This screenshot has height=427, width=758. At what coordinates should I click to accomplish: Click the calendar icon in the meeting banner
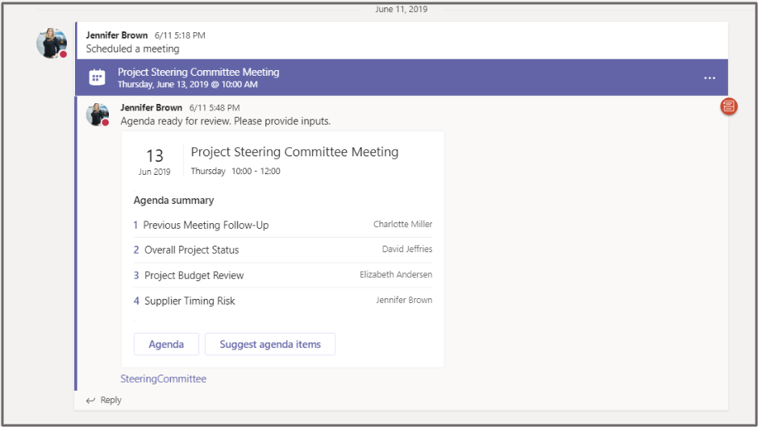(97, 77)
